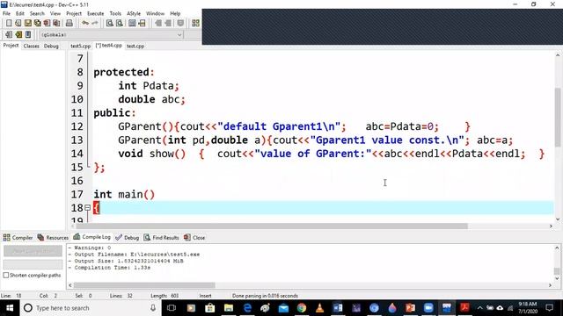Click the Close All toolbar icon
This screenshot has width=563, height=316.
click(56, 24)
